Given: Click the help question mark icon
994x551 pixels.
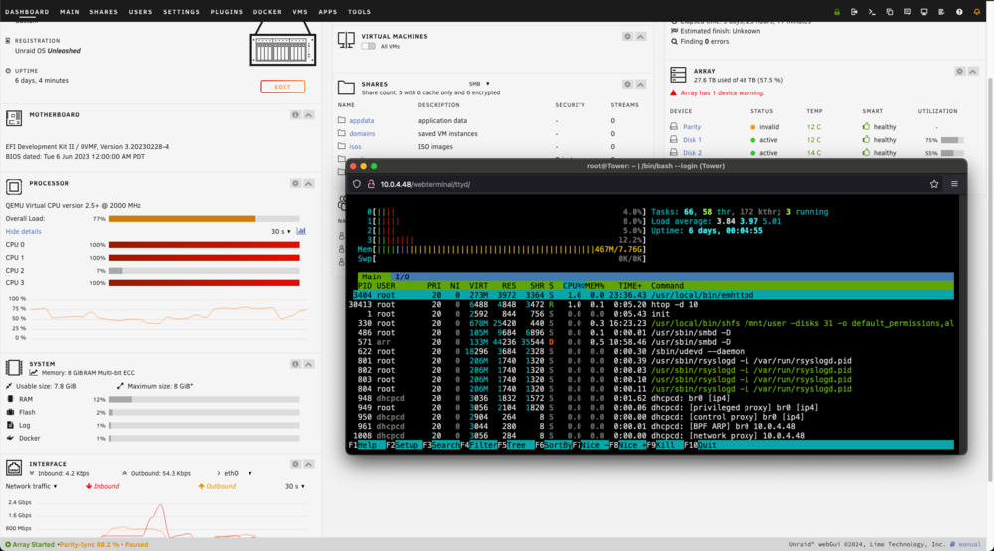Looking at the screenshot, I should pos(959,12).
